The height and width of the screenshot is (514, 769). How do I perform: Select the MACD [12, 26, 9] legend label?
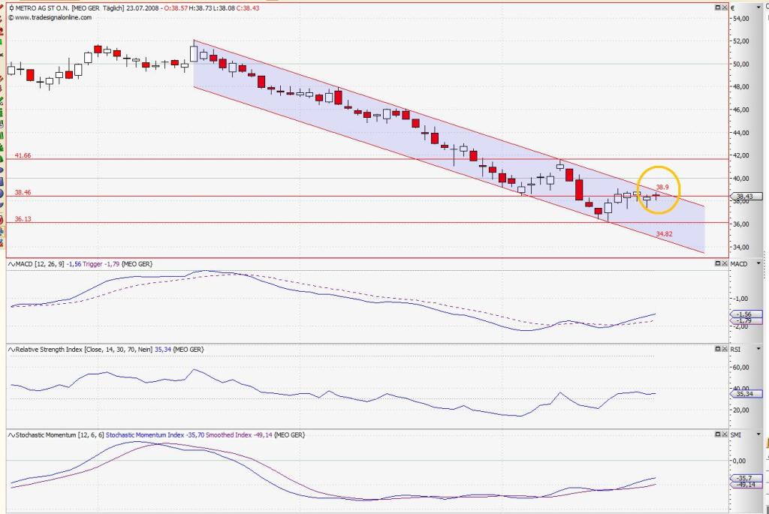(41, 264)
